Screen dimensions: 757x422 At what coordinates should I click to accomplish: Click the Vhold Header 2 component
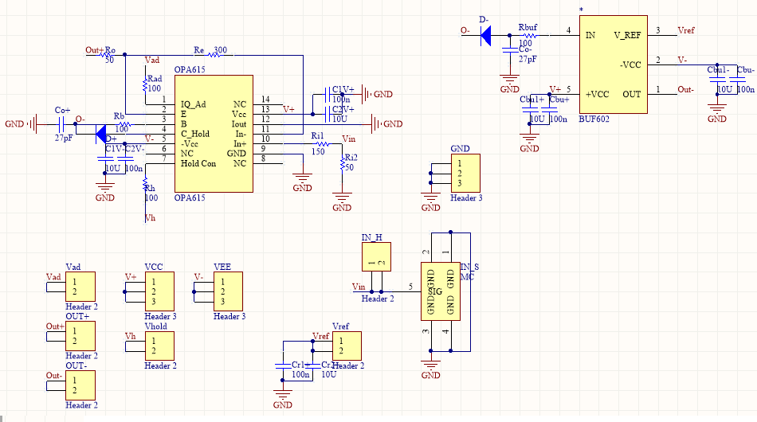pyautogui.click(x=159, y=346)
